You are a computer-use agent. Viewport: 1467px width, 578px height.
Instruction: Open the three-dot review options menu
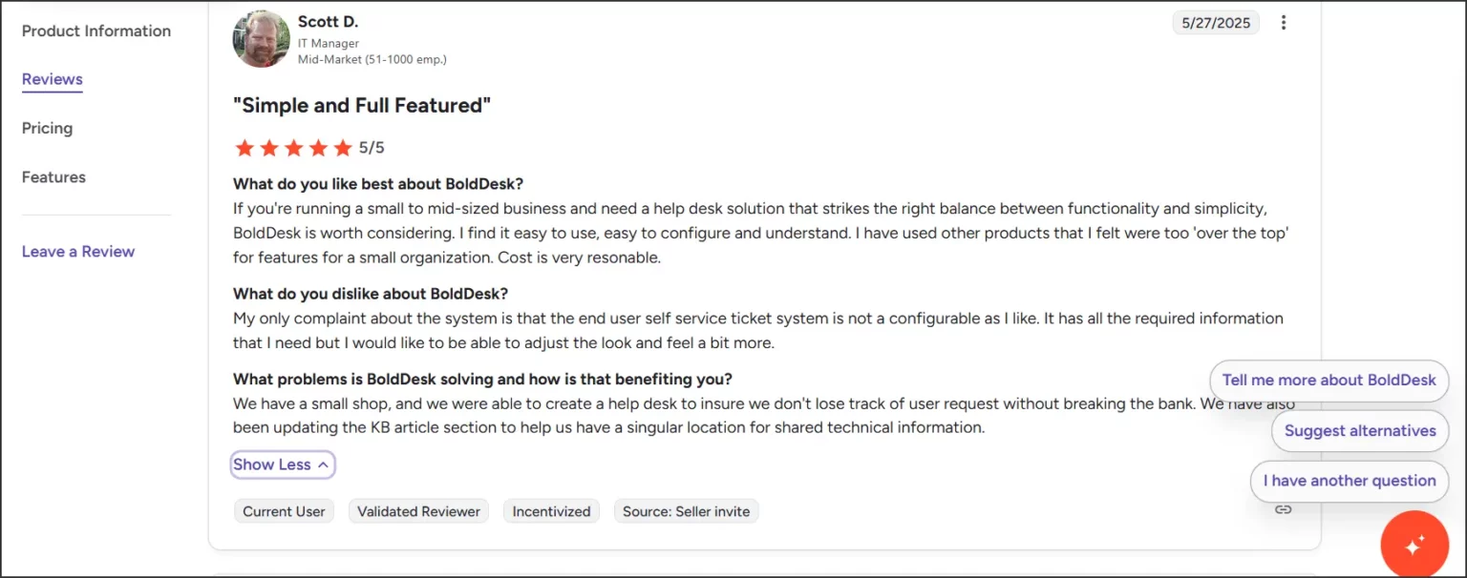(1284, 23)
